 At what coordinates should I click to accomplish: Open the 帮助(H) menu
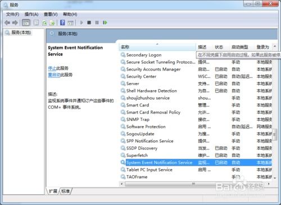pyautogui.click(x=70, y=15)
